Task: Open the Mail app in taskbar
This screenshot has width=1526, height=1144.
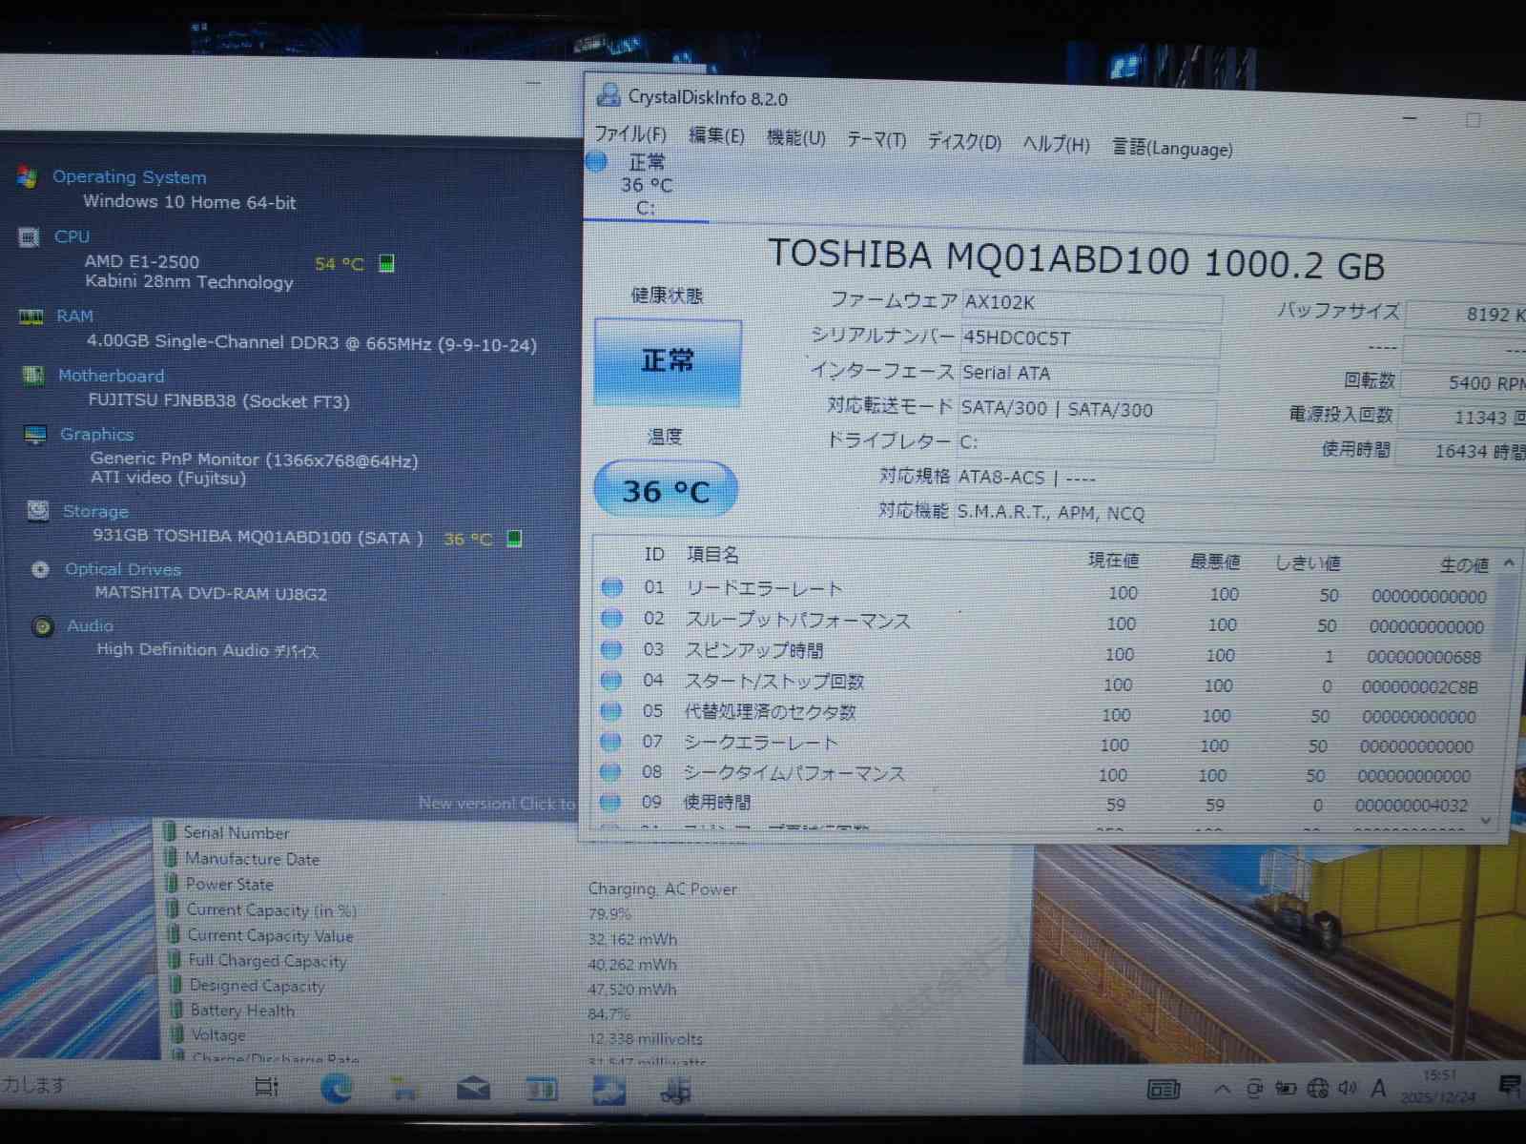Action: pos(473,1089)
